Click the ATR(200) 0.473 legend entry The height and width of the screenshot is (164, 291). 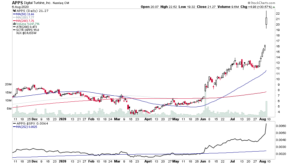[x=27, y=27]
